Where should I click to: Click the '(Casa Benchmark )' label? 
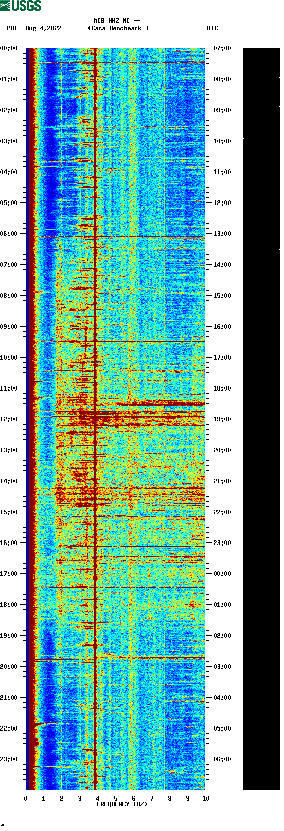pyautogui.click(x=118, y=28)
